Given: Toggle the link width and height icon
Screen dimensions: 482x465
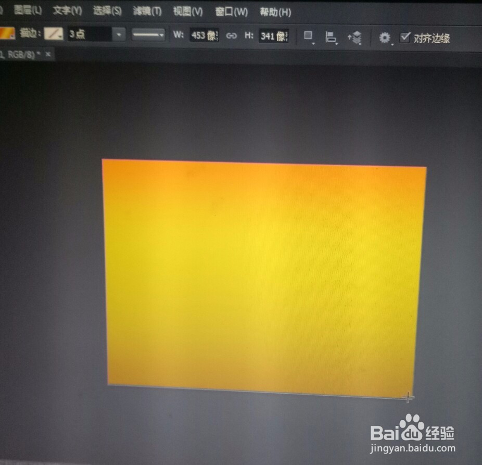Looking at the screenshot, I should point(232,36).
